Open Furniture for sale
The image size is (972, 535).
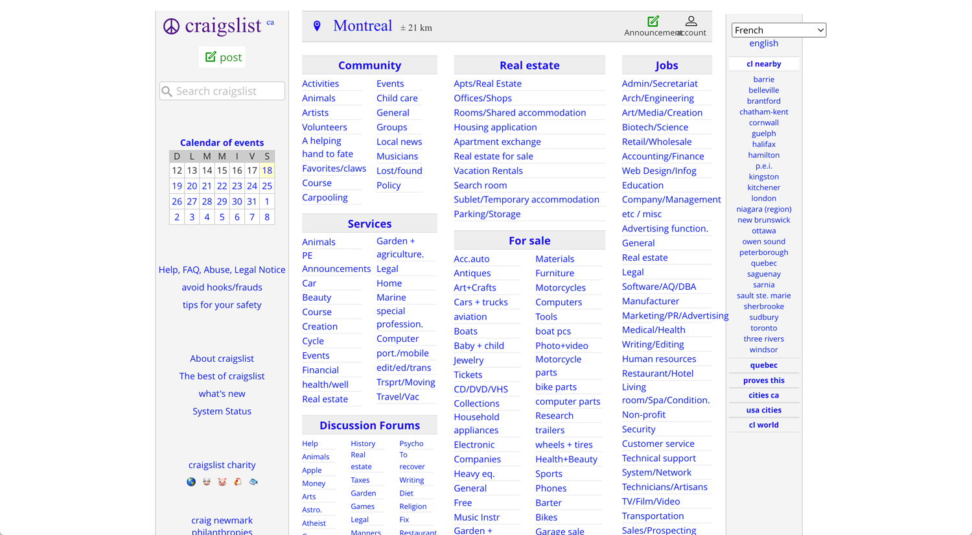coord(555,273)
